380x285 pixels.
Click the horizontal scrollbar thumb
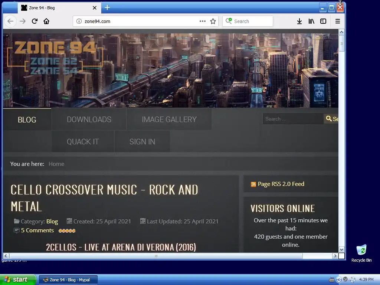[x=156, y=256]
